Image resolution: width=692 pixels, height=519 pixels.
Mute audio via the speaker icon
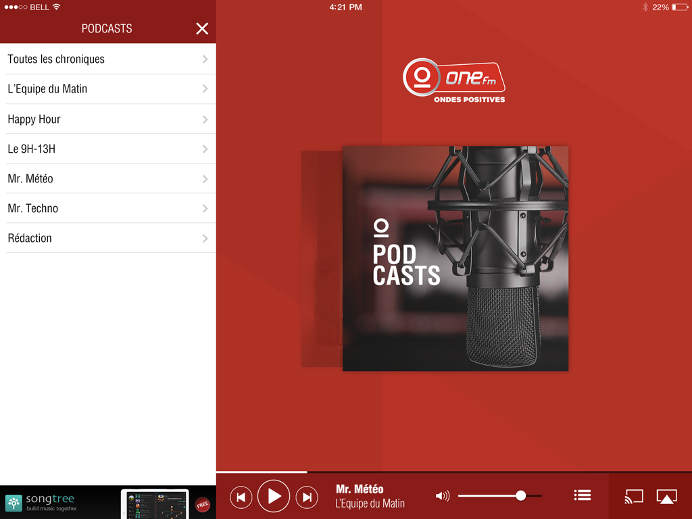tap(442, 496)
